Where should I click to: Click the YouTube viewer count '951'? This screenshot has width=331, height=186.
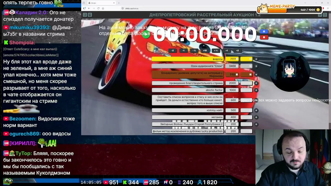pos(114,182)
